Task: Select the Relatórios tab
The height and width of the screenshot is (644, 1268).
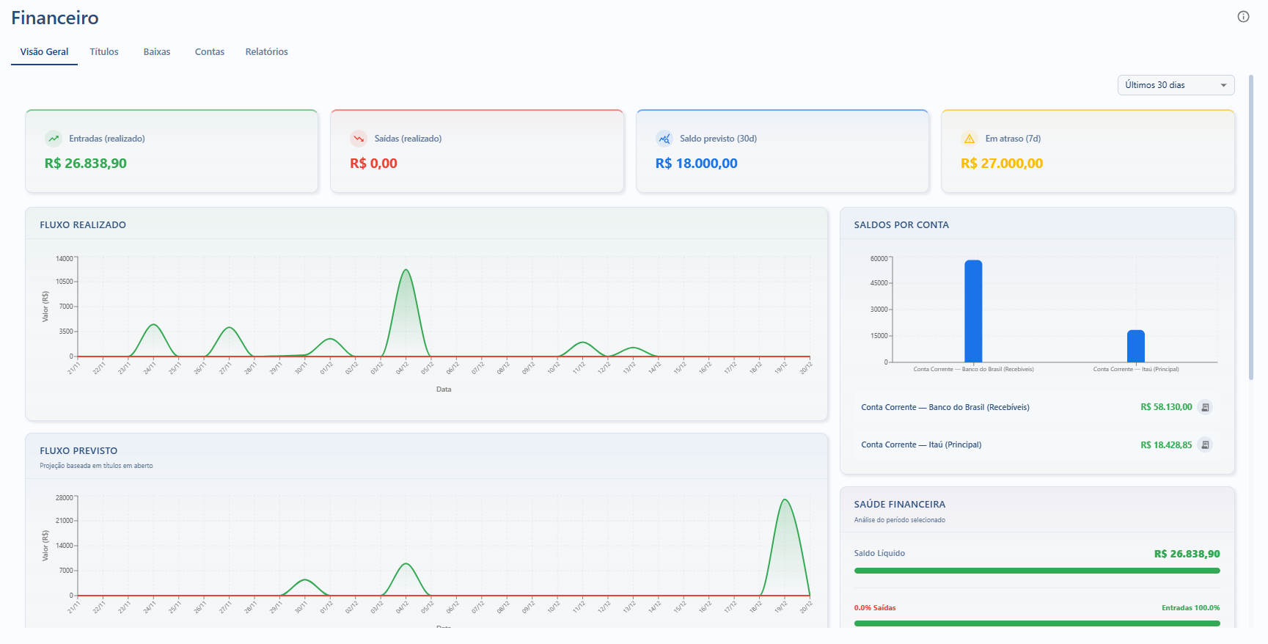Action: 266,52
